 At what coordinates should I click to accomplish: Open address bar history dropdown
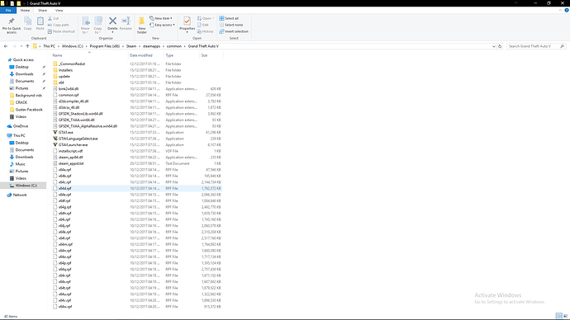coord(494,46)
